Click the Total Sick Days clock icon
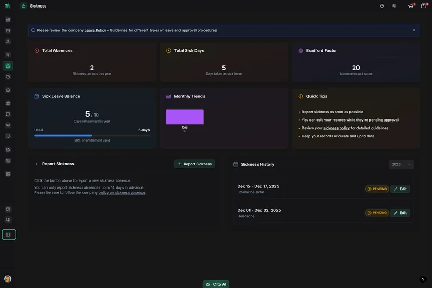The width and height of the screenshot is (432, 288). (x=168, y=50)
